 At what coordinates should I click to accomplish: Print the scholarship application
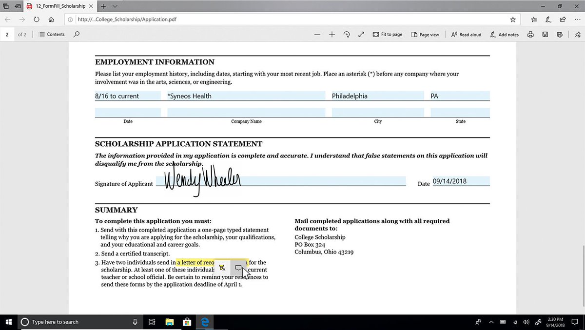(530, 35)
